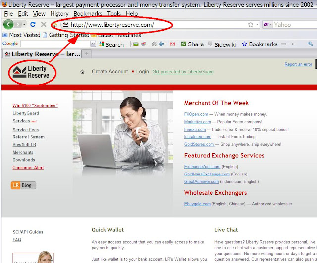Open the SCI/API Guides link

(x=28, y=232)
